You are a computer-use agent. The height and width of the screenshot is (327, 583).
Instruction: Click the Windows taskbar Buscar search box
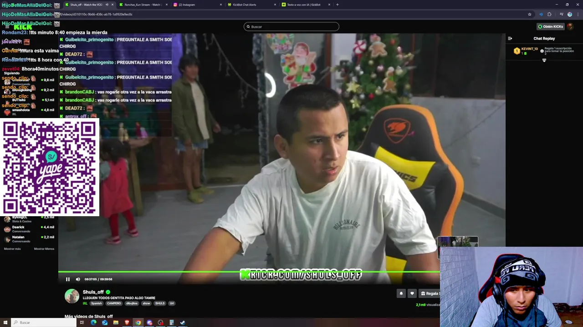click(44, 322)
